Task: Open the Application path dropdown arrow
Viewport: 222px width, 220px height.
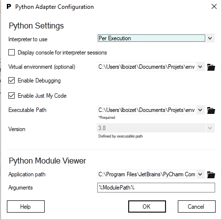Action: (x=200, y=174)
